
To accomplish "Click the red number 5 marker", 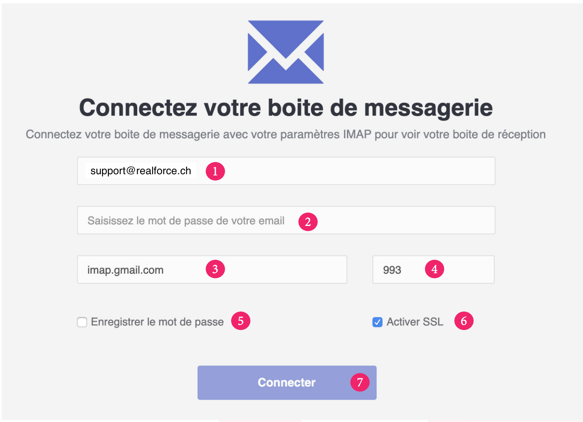I will (x=240, y=321).
